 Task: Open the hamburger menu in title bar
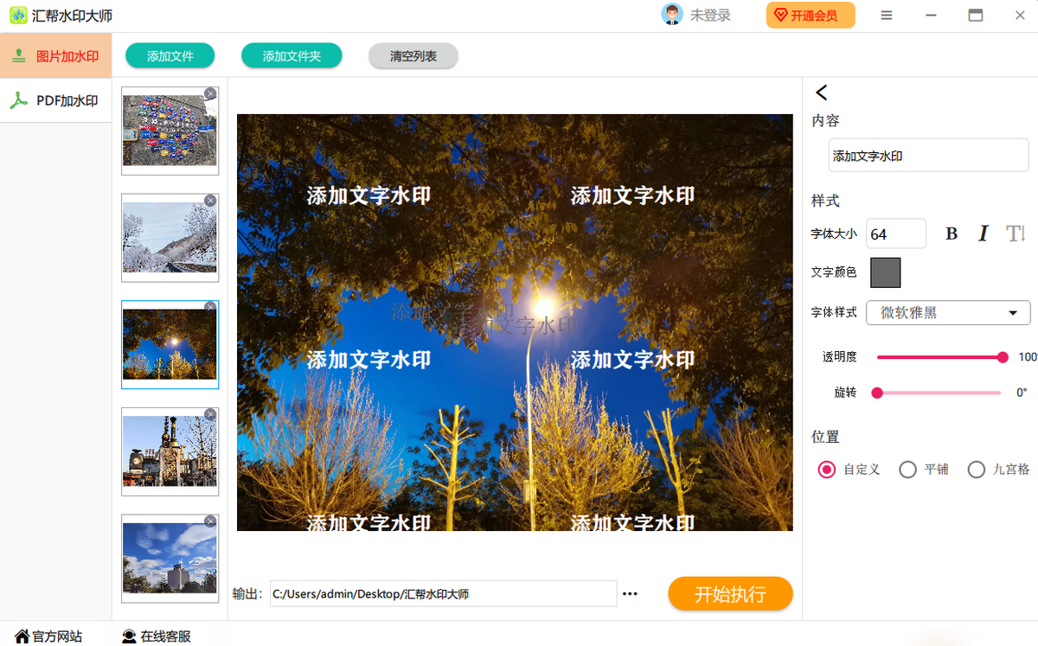coord(887,16)
